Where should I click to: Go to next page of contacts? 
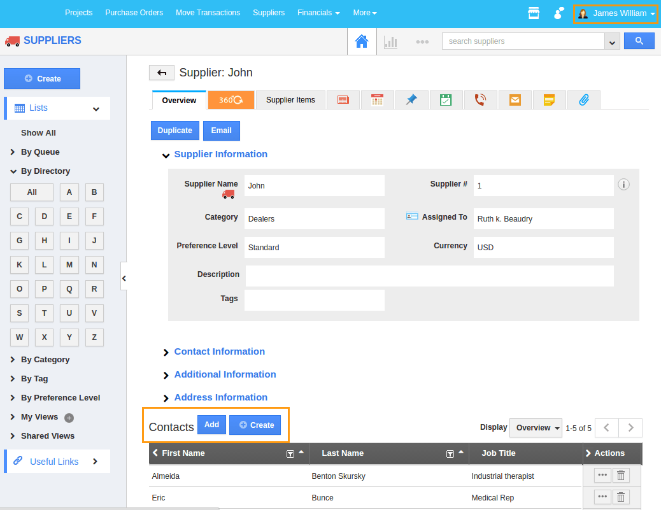(630, 428)
